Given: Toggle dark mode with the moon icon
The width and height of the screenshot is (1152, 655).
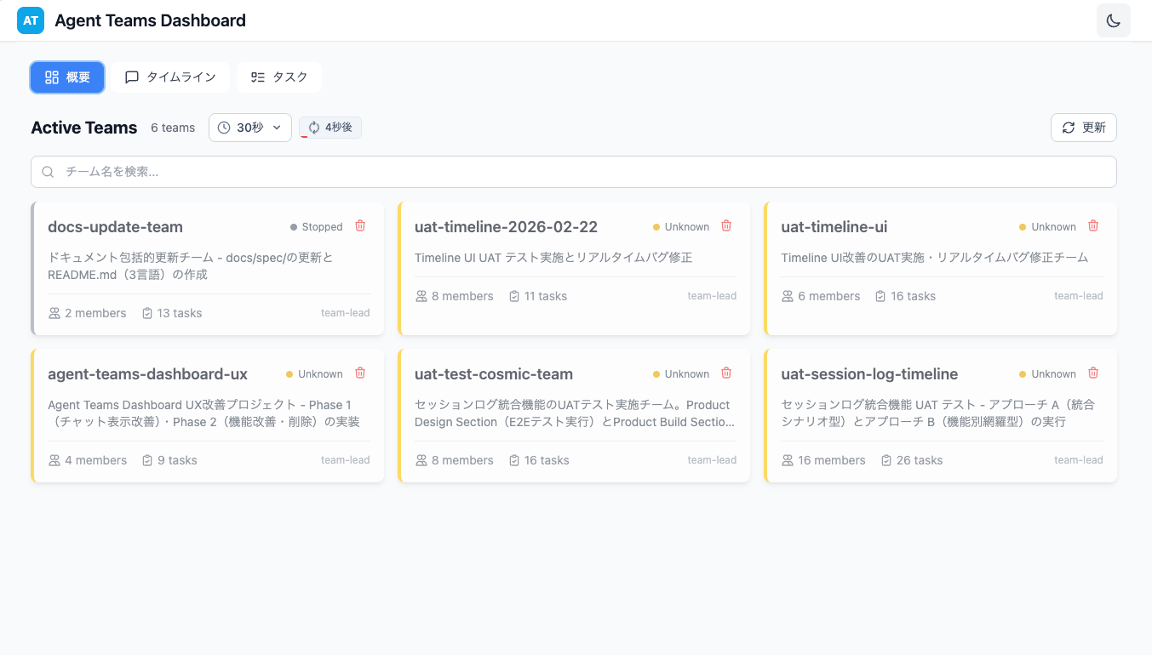Looking at the screenshot, I should 1113,20.
